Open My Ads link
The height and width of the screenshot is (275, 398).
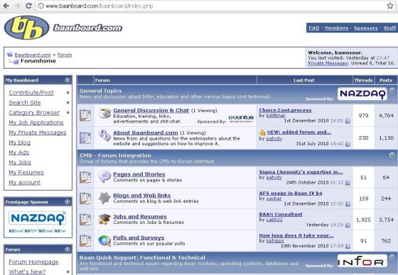(18, 152)
